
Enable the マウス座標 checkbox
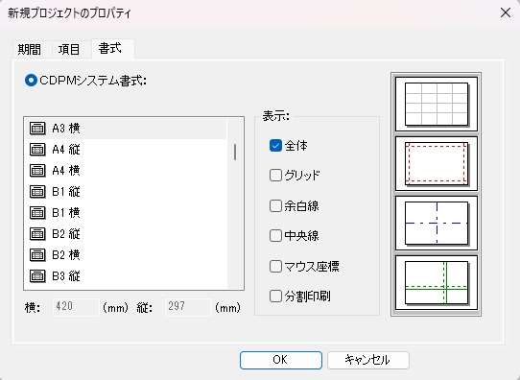click(275, 266)
